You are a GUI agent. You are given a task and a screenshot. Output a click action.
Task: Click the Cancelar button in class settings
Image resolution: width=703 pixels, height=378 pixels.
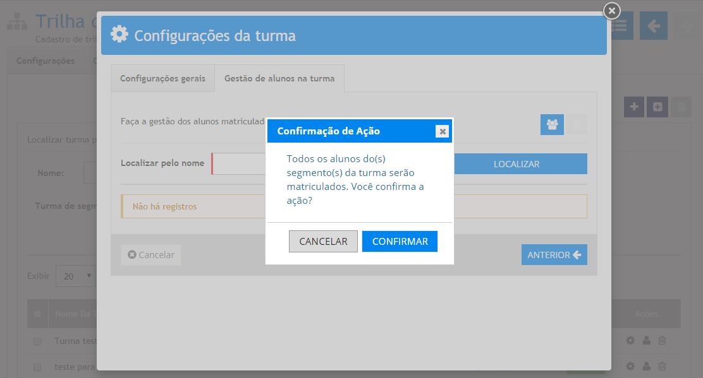(x=151, y=255)
